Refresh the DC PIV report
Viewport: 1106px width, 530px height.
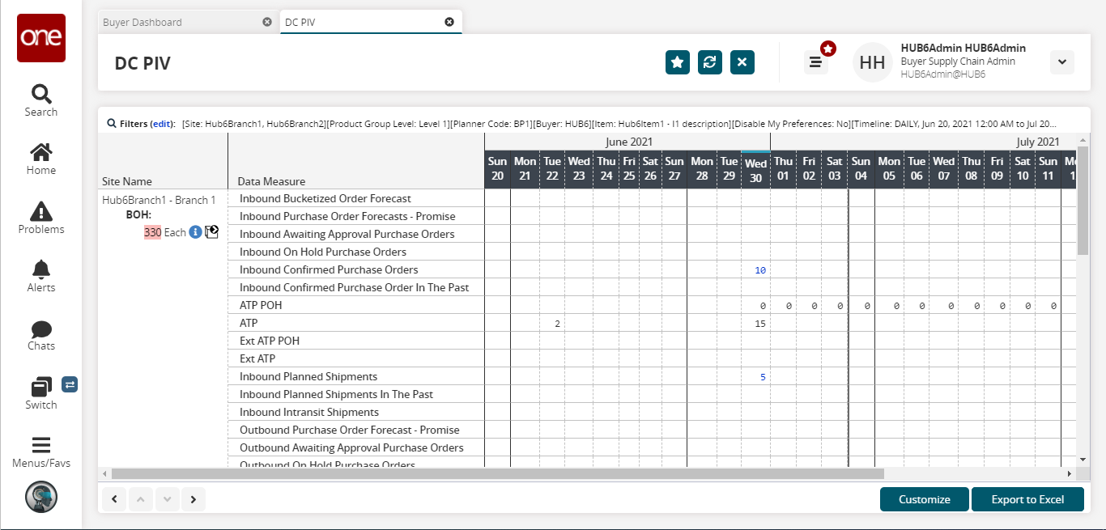click(710, 62)
